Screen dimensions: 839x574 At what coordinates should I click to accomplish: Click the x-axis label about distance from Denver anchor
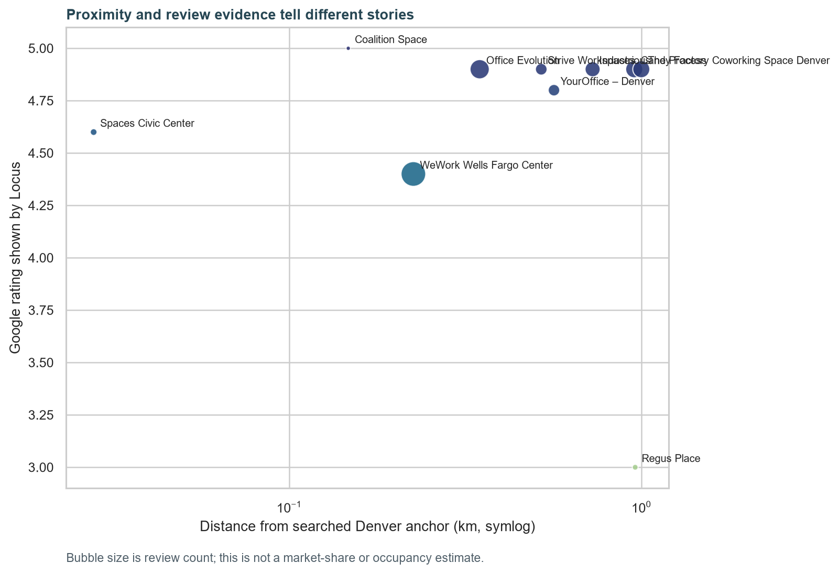367,526
